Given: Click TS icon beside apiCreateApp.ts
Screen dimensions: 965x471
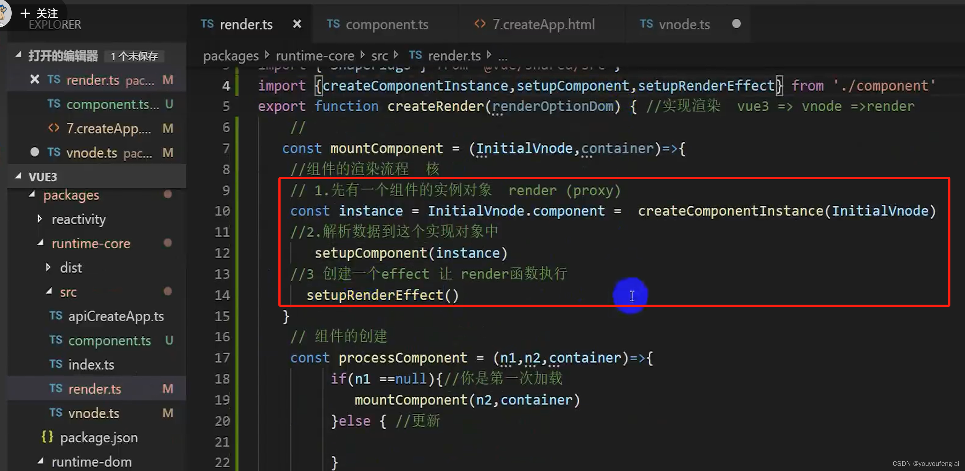Looking at the screenshot, I should [56, 316].
